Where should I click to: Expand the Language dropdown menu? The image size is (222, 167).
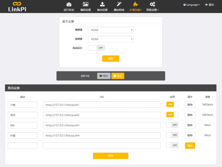191,5
